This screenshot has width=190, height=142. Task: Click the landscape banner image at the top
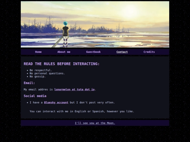[95, 24]
